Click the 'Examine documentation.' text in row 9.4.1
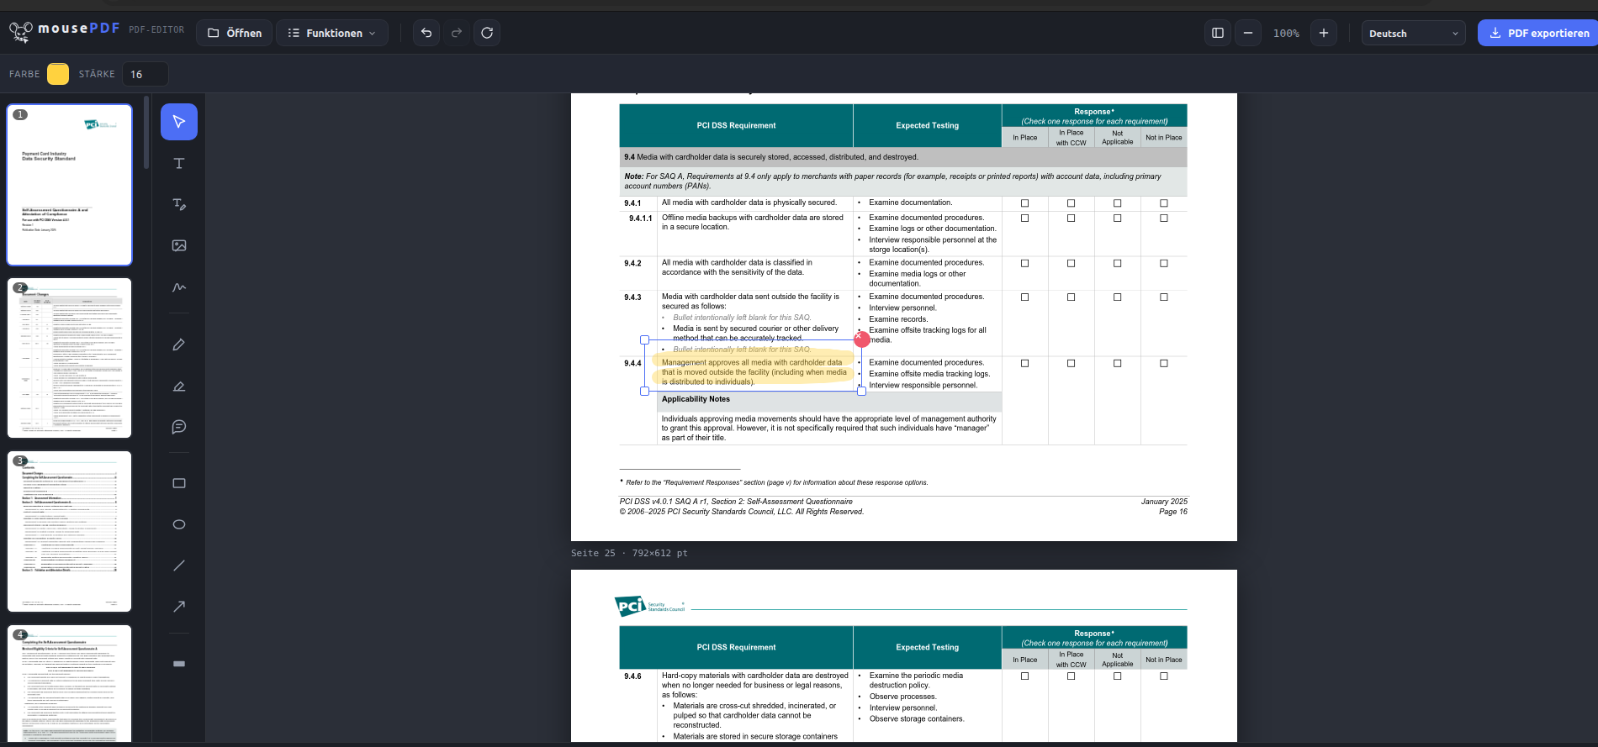Viewport: 1598px width, 747px height. (x=911, y=203)
